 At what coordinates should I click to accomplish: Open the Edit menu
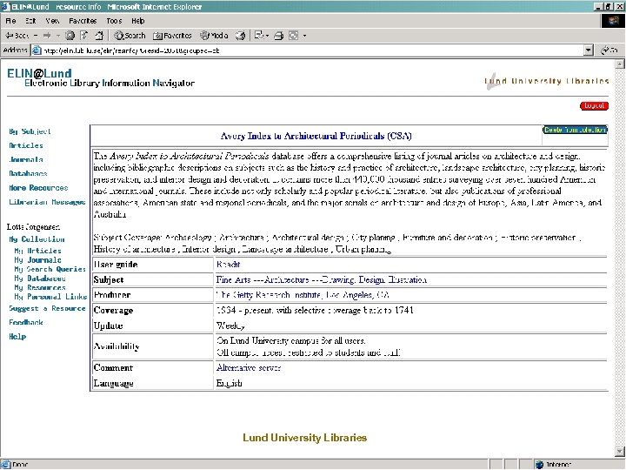point(30,21)
